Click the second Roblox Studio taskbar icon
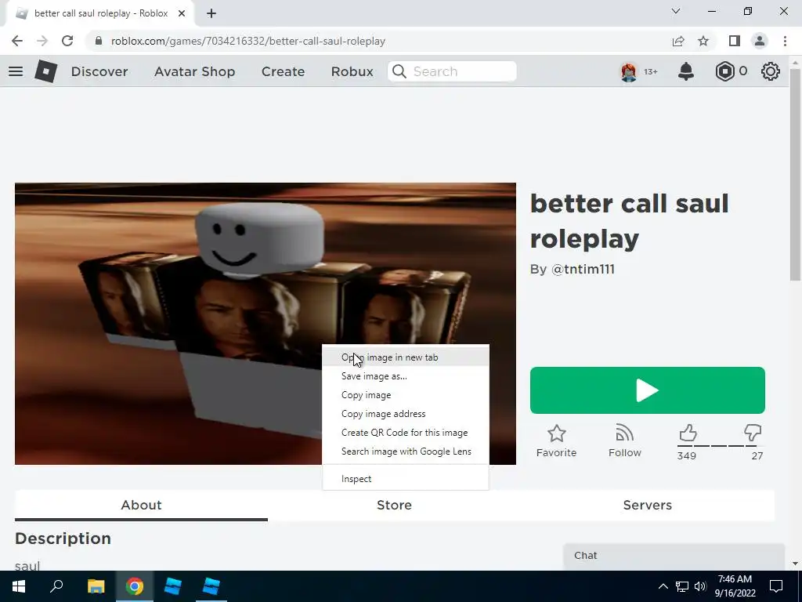802x602 pixels. (x=211, y=586)
